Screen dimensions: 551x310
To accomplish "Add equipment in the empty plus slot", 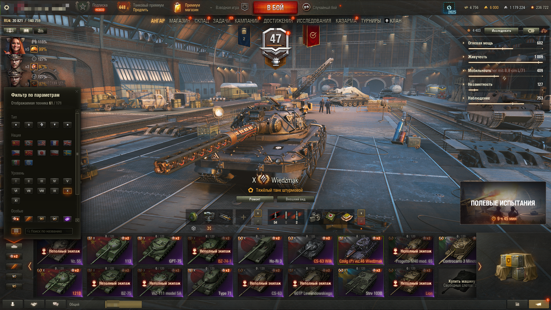I will point(243,217).
